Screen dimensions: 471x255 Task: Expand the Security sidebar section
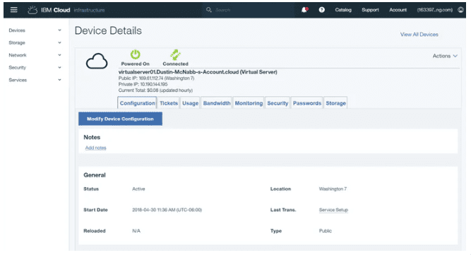35,68
